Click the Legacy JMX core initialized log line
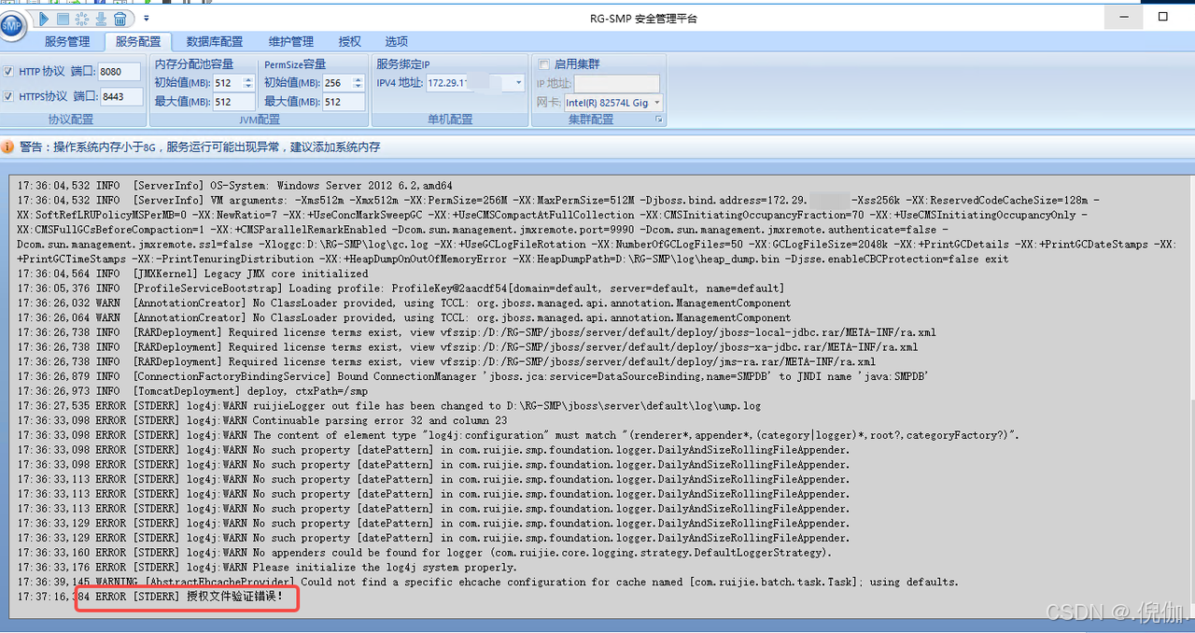Screen dimensions: 1195x633 192,274
